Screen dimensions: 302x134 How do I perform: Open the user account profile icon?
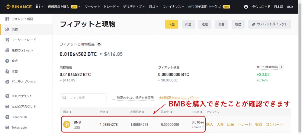(246, 7)
